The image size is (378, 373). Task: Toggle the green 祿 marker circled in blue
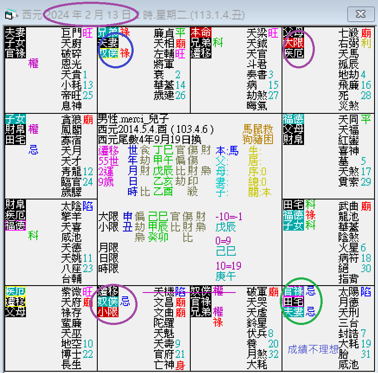[125, 53]
